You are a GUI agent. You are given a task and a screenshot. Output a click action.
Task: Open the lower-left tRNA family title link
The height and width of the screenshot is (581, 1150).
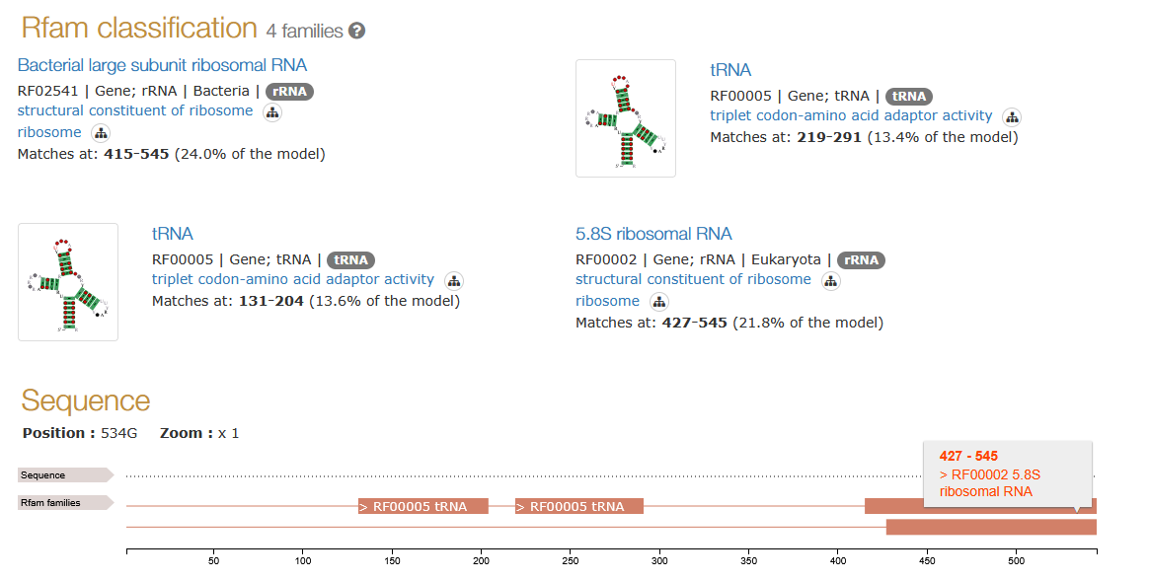pyautogui.click(x=173, y=234)
